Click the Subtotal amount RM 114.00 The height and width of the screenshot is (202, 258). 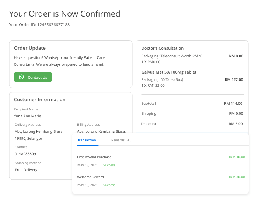[233, 103]
